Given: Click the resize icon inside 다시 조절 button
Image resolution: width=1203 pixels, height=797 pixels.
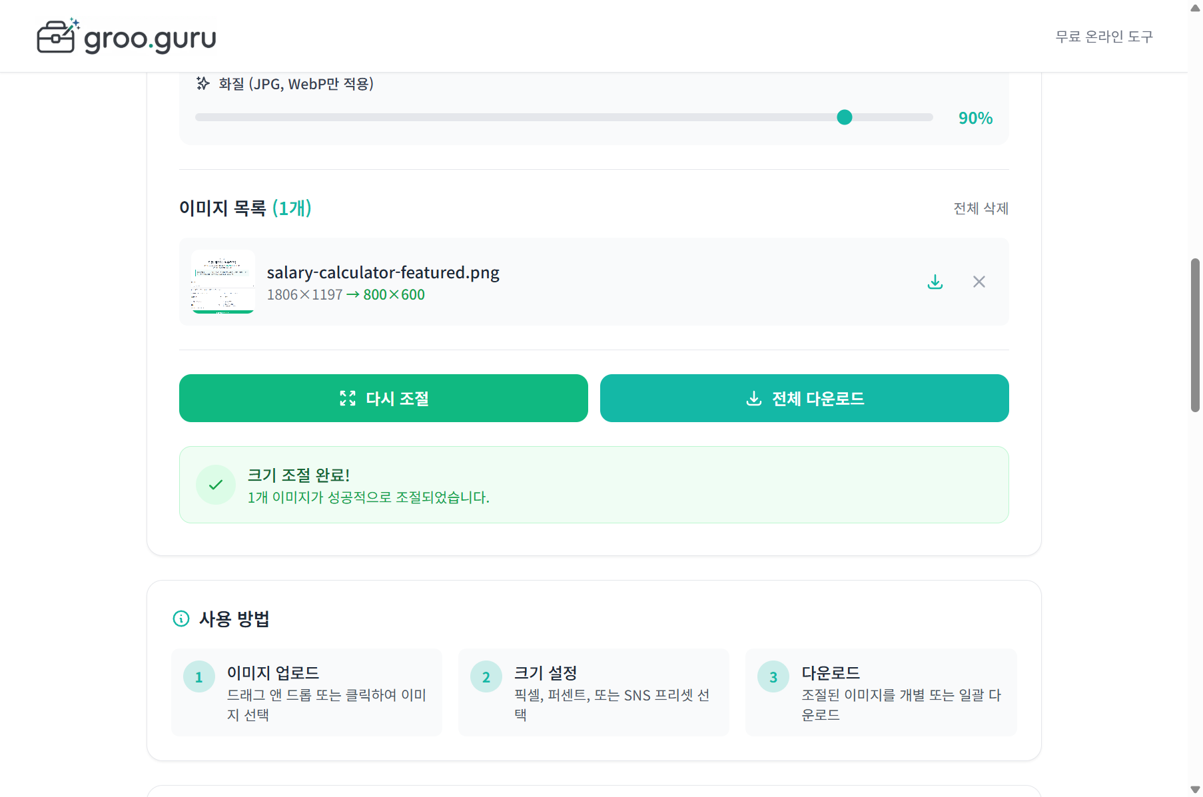Looking at the screenshot, I should point(348,398).
